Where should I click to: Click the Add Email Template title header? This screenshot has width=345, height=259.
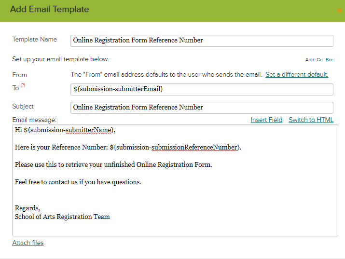[50, 9]
